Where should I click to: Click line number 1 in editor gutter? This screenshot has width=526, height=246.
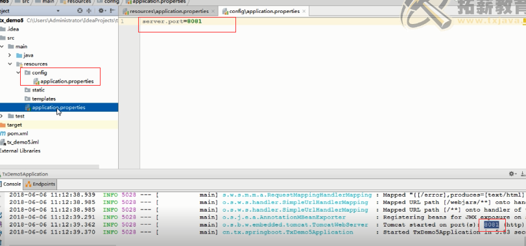click(x=122, y=21)
